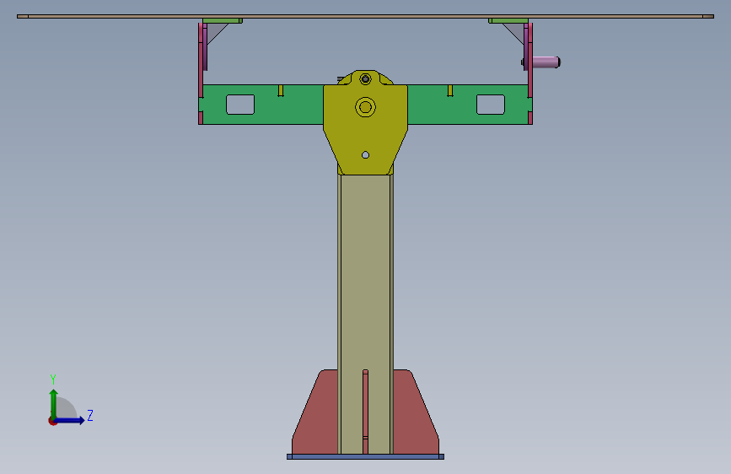
Task: Select the blue base plate
Action: (x=366, y=457)
